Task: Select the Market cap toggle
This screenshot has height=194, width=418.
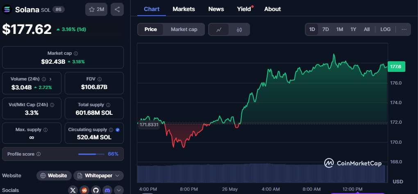Action: 184,29
